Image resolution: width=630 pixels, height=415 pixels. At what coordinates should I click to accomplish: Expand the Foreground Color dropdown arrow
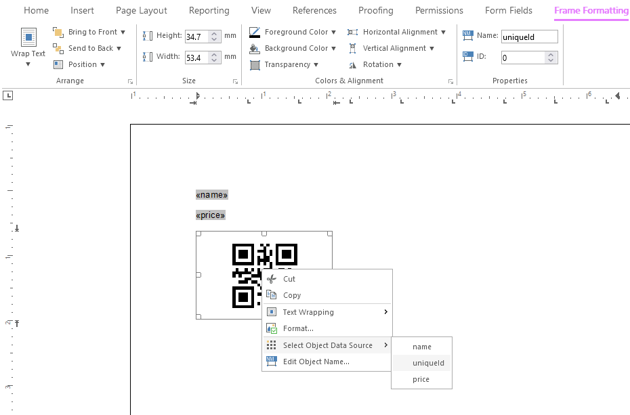coord(333,32)
